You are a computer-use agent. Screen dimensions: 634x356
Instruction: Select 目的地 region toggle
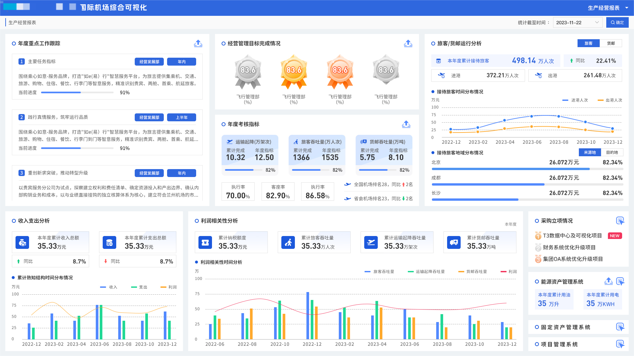(x=612, y=152)
